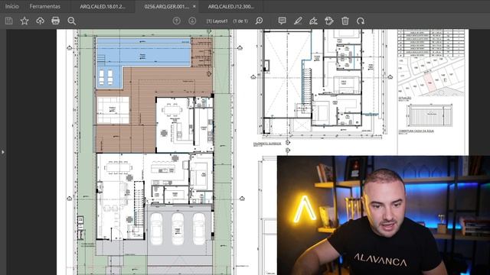Click the site location map thumbnail
Viewport: 490px width, 275px height.
click(431, 77)
